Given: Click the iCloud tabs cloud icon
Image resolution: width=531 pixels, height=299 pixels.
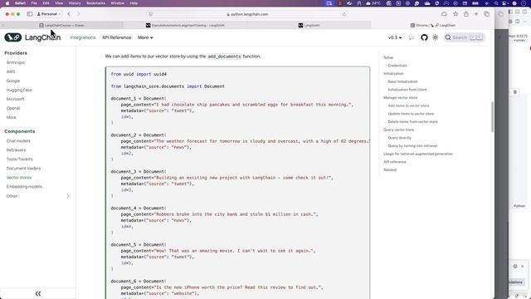Looking at the screenshot, I should coord(444,14).
